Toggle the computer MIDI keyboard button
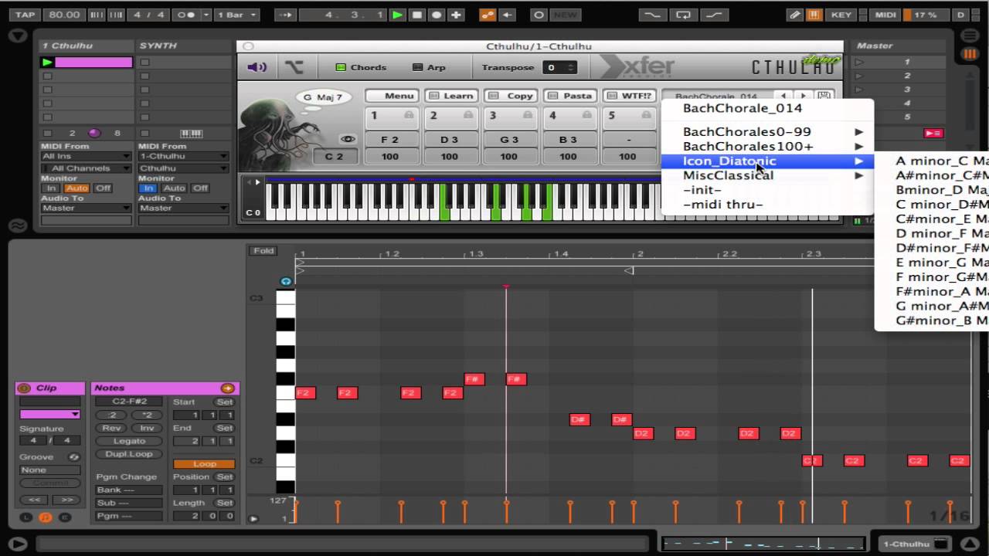 coord(814,15)
